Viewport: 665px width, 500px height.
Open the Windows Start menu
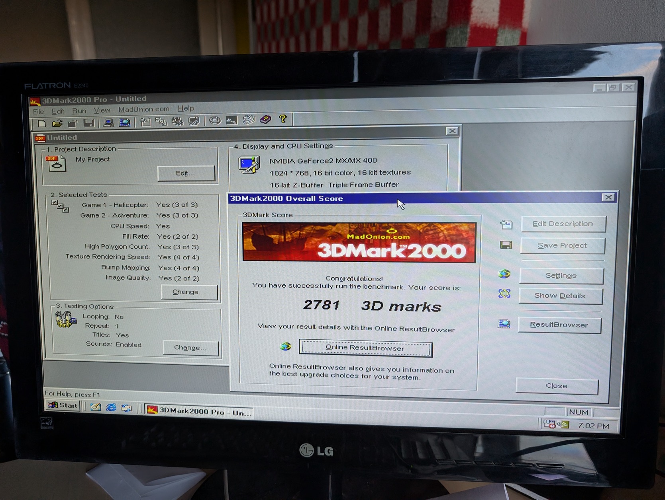[x=63, y=406]
